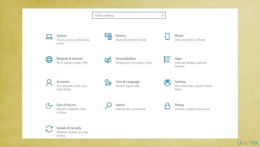This screenshot has height=147, width=260.
Task: Open the Network & Internet heading
Action: point(69,58)
